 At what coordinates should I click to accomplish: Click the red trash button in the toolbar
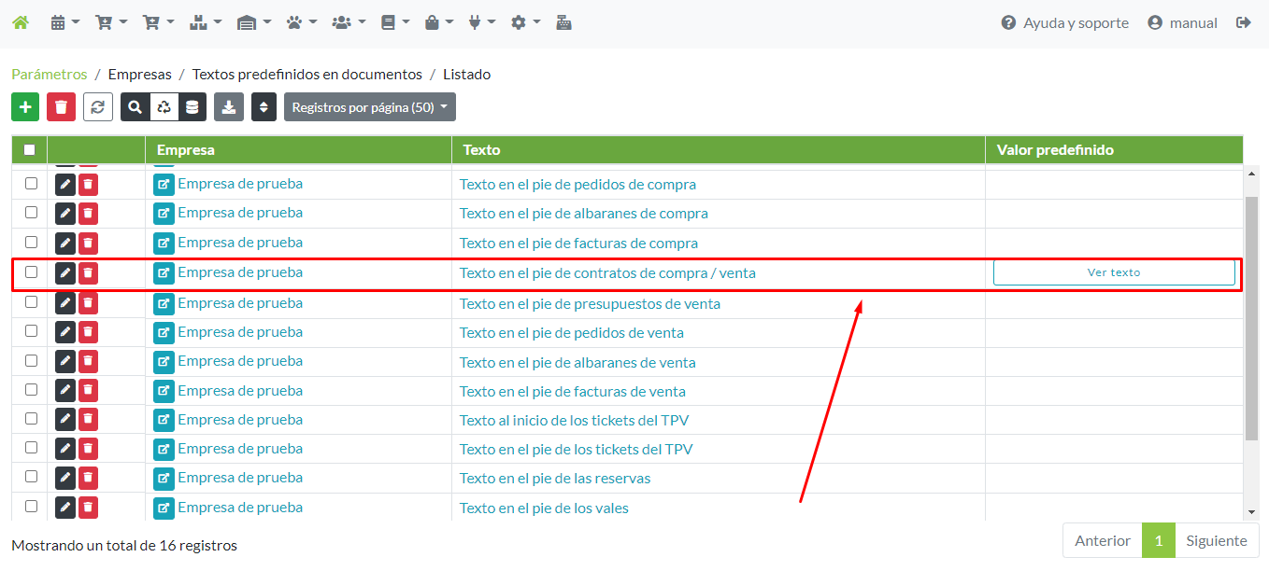point(61,107)
